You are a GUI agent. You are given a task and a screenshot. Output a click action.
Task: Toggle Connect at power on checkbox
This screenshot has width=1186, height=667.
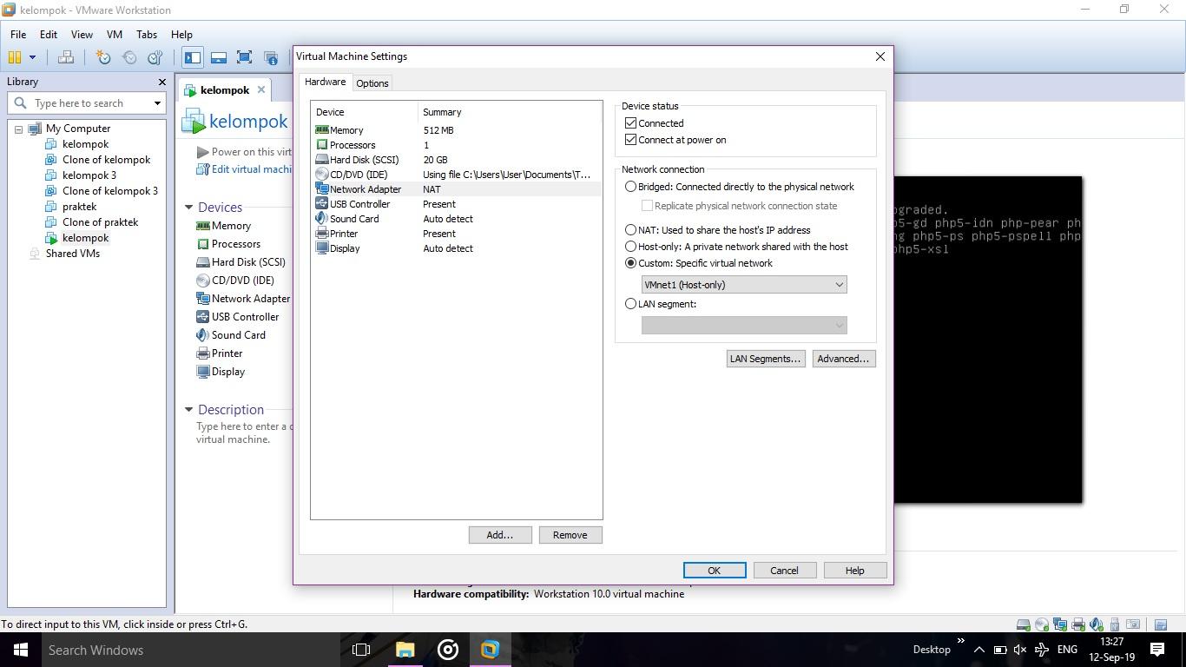(631, 140)
